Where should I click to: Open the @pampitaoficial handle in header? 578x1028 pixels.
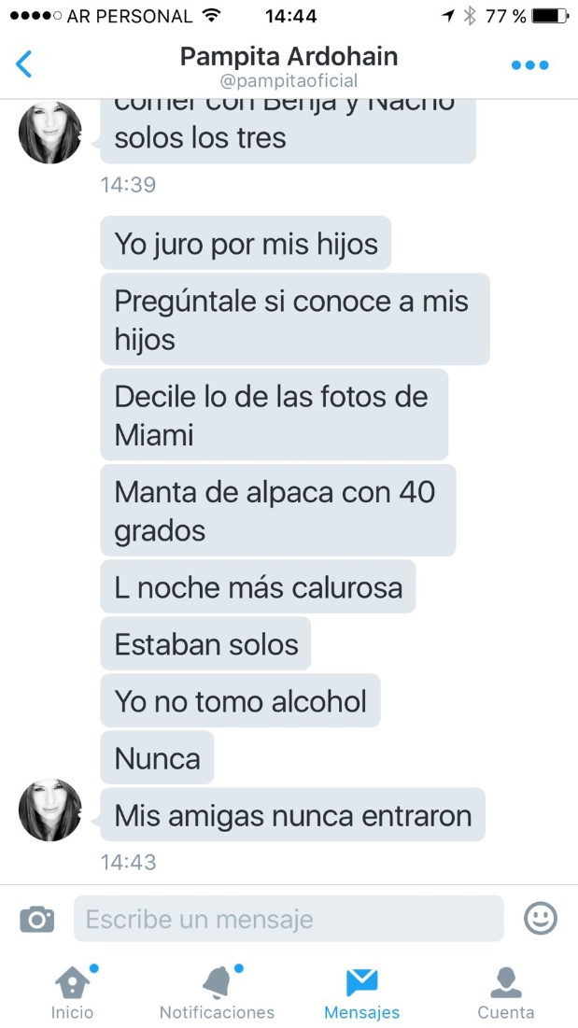(x=289, y=80)
